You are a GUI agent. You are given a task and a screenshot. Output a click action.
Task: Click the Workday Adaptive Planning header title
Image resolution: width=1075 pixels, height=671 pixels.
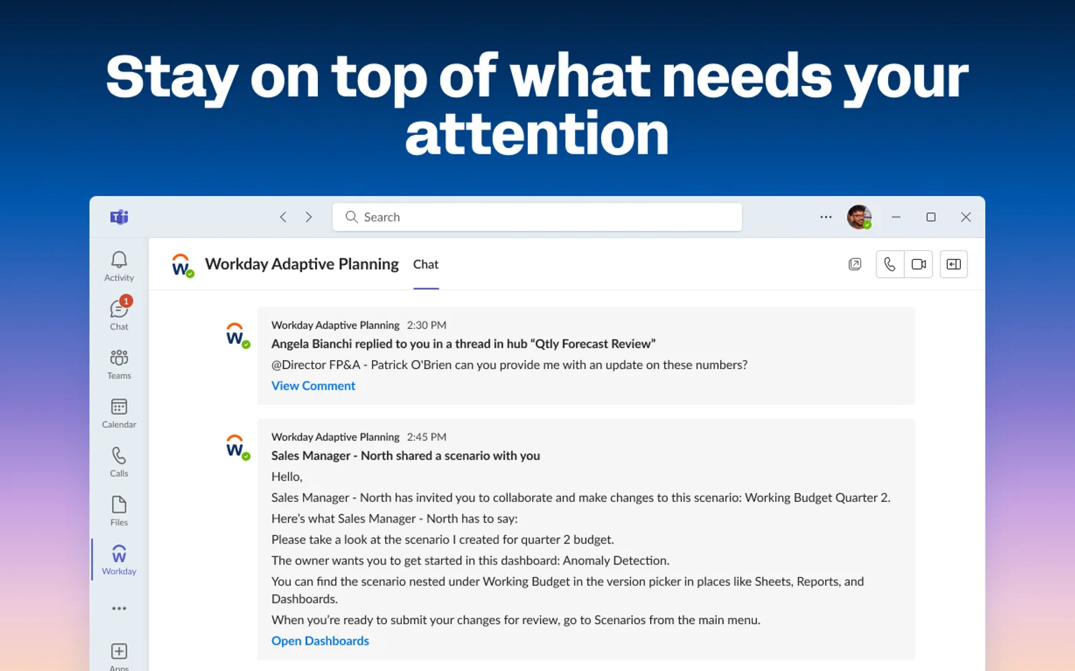click(x=302, y=264)
